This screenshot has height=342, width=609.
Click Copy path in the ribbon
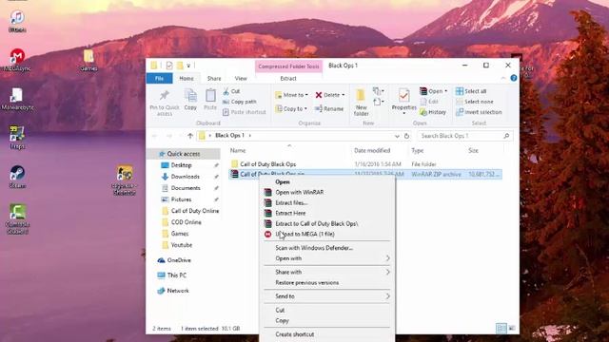[239, 102]
